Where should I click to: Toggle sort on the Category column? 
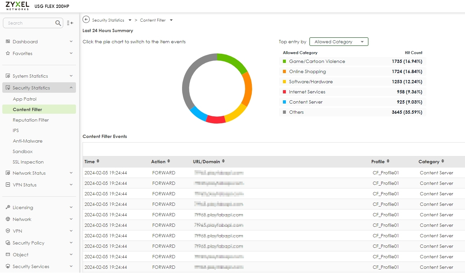click(x=443, y=161)
